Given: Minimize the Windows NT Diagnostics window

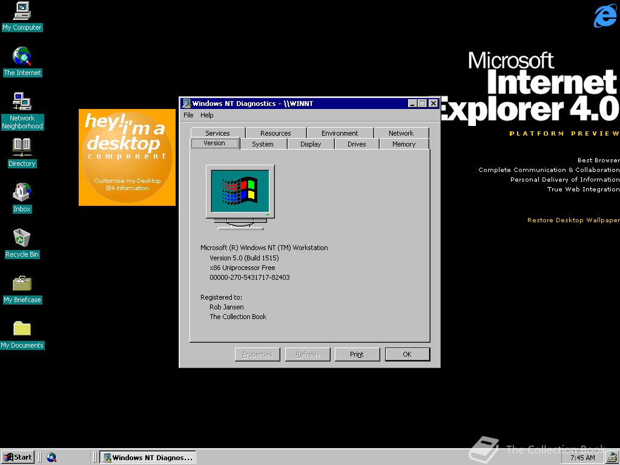Looking at the screenshot, I should (x=413, y=104).
